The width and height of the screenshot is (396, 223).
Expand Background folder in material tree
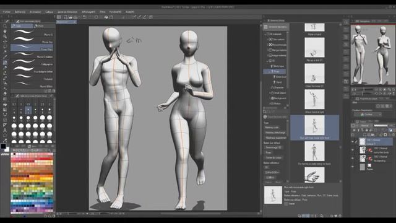[x=270, y=98]
